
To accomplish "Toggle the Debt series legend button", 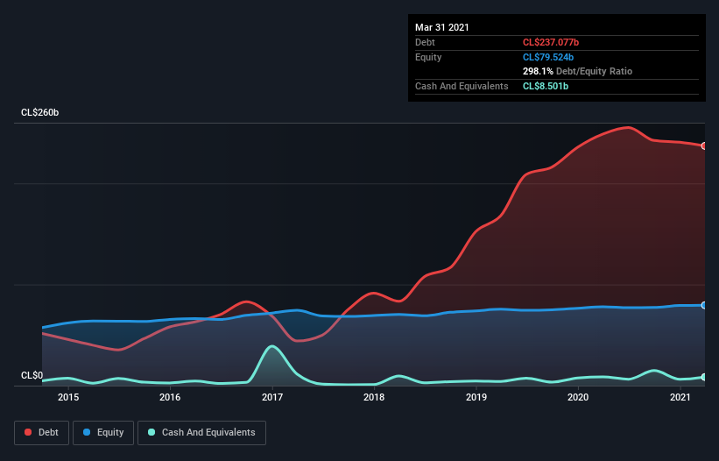I will click(41, 433).
